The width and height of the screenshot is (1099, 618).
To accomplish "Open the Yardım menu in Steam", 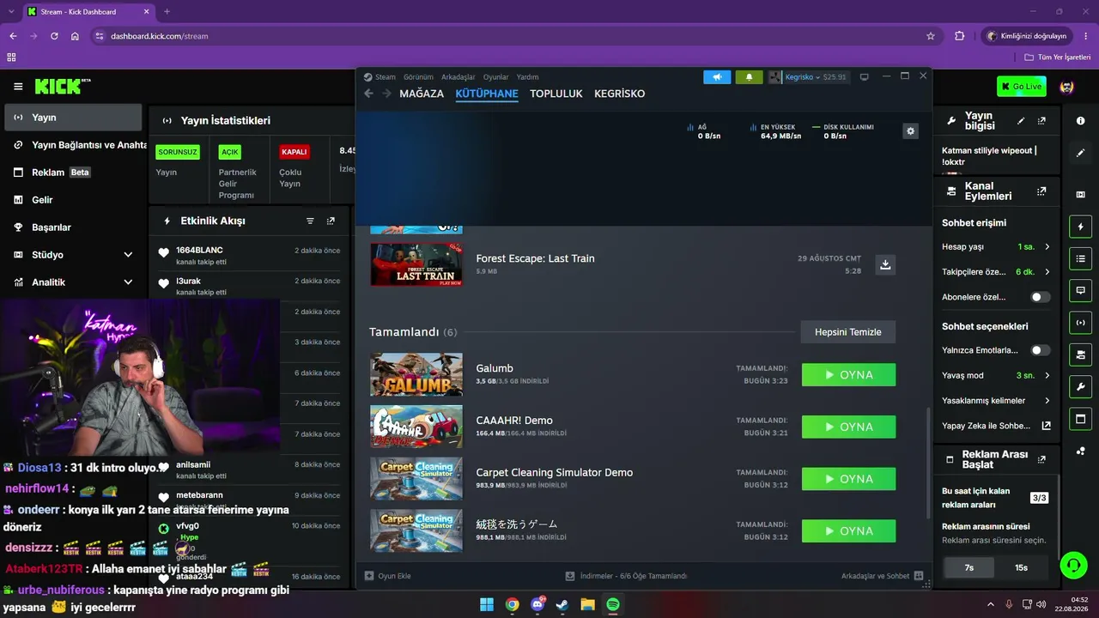I will click(x=527, y=77).
